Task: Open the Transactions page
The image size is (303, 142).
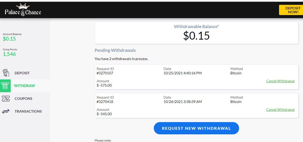Action: coord(28,111)
